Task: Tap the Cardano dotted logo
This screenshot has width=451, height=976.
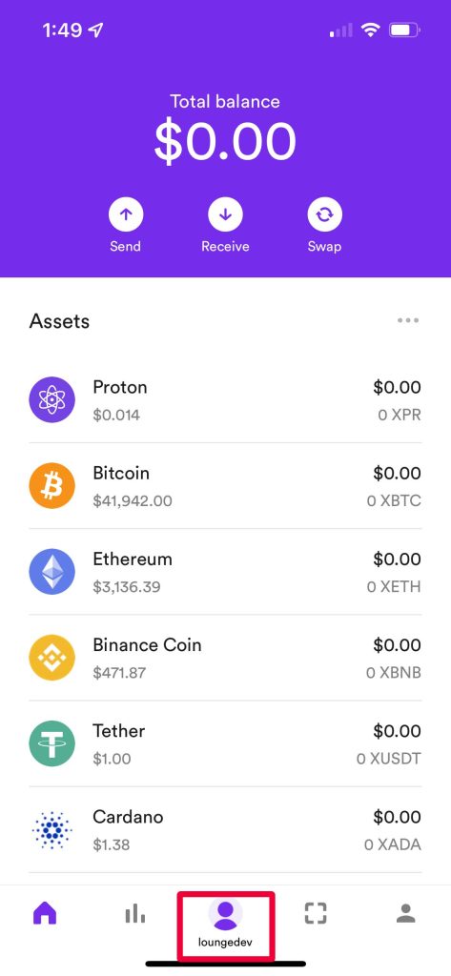Action: 52,829
